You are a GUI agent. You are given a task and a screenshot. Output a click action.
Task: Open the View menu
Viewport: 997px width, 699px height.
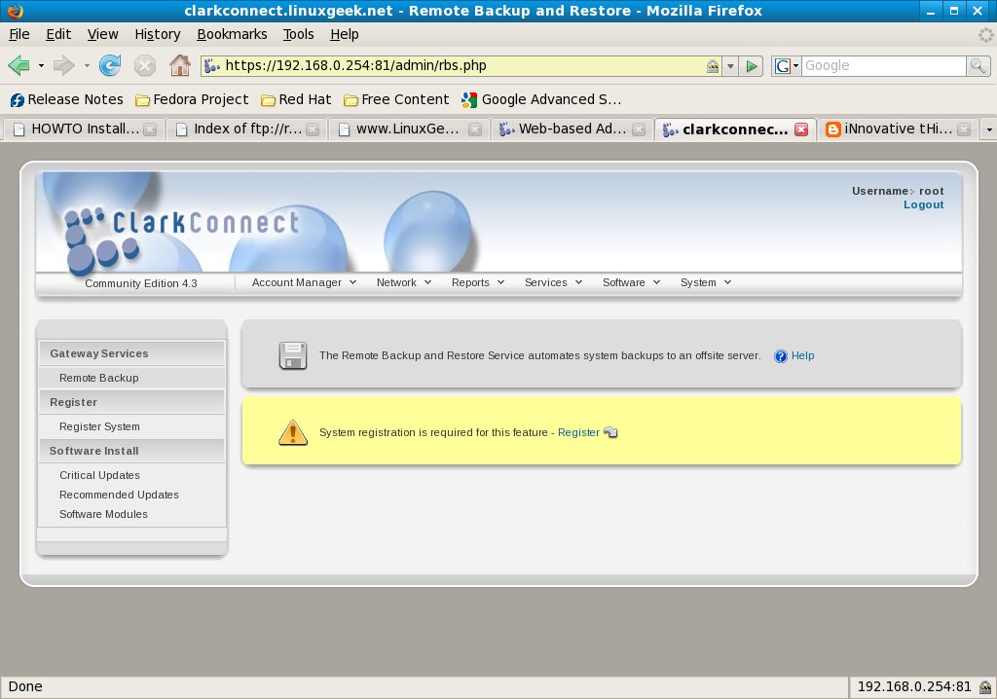coord(102,34)
